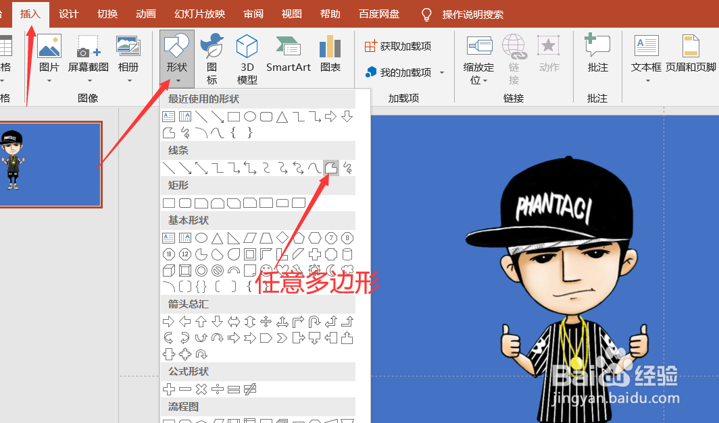Select snip single corner rectangle under 矩形
This screenshot has height=423, width=719.
pos(201,203)
